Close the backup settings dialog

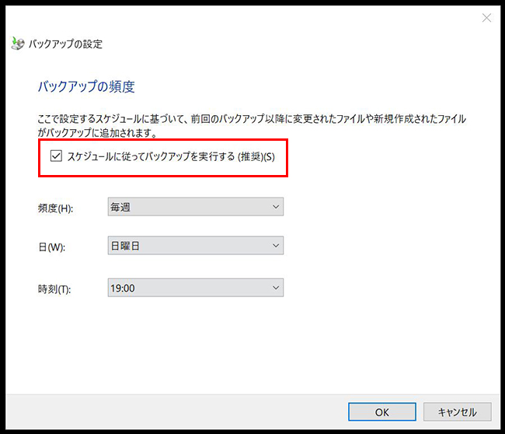tap(486, 18)
